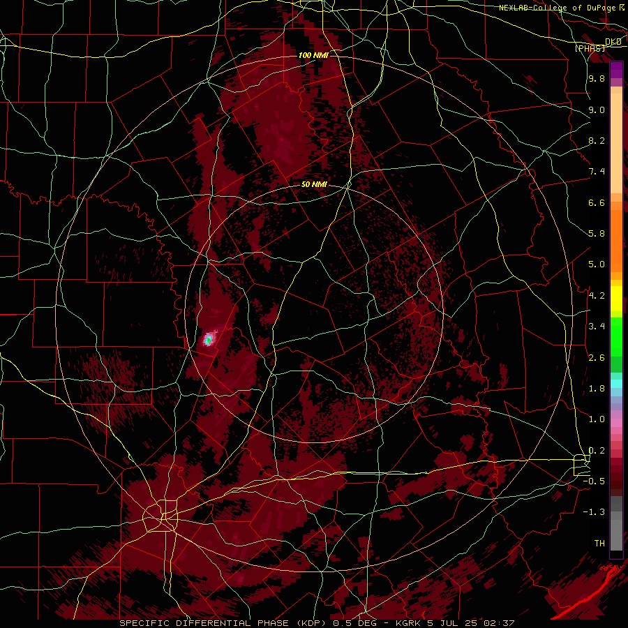Click the 7.4 scale value
The image size is (628, 628).
597,172
